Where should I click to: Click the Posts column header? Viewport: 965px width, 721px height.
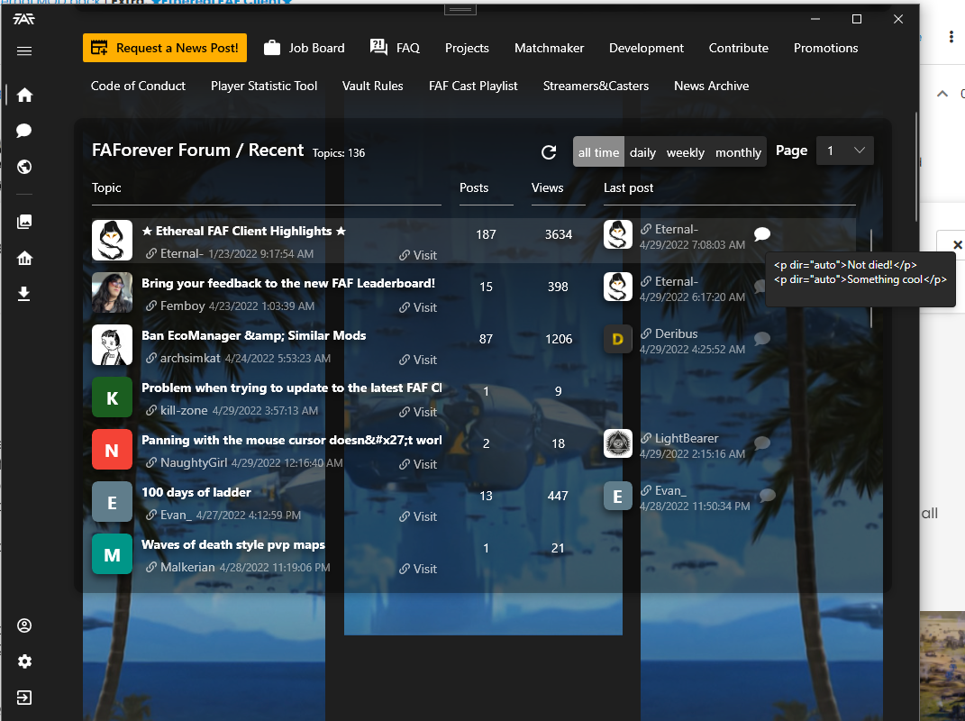click(474, 187)
